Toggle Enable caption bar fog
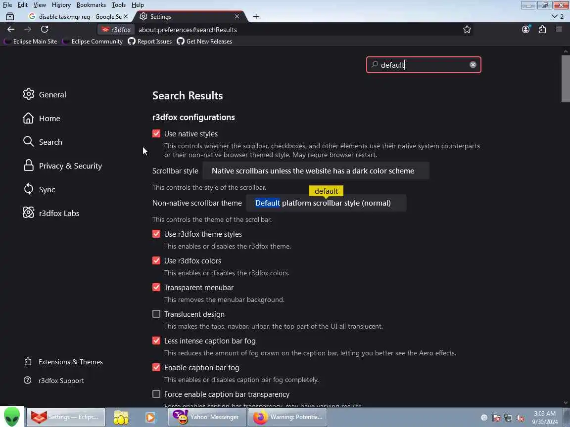This screenshot has height=427, width=570. [156, 368]
